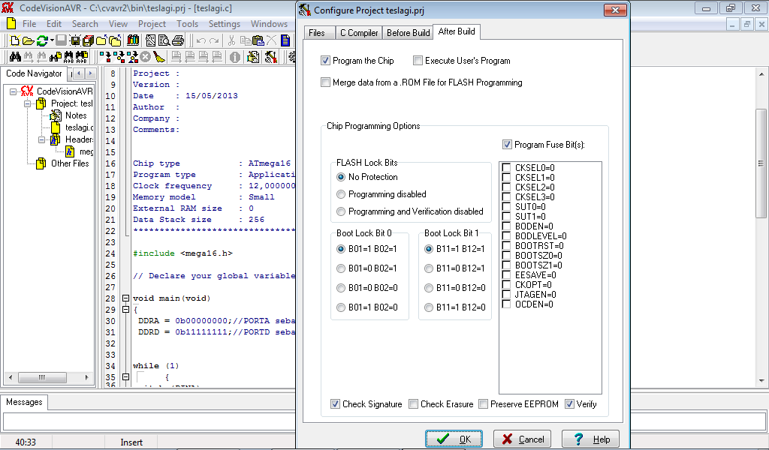Image resolution: width=769 pixels, height=450 pixels.
Task: Click the Find binoculars icon
Action: (x=15, y=57)
